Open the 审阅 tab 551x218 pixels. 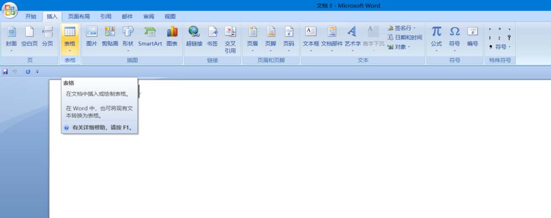(149, 16)
